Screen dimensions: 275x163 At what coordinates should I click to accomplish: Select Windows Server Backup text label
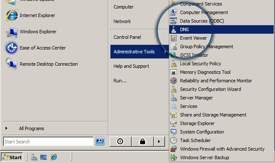pos(205,157)
